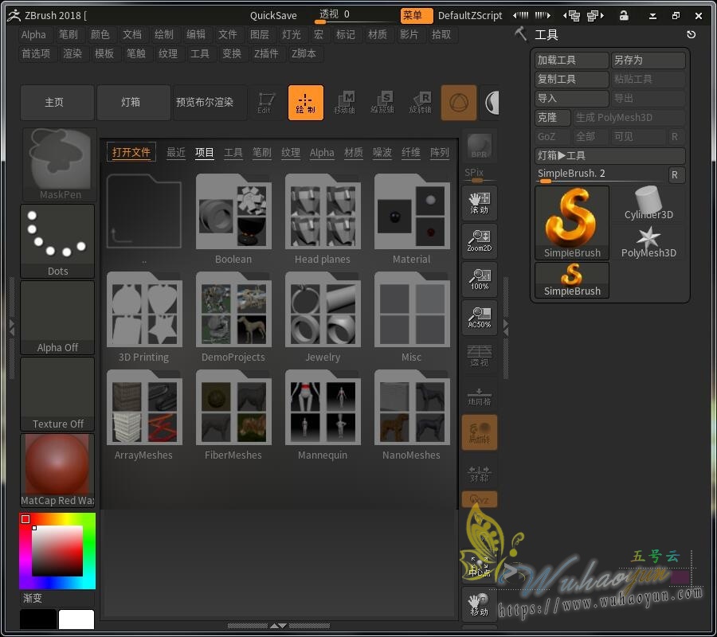Viewport: 717px width, 637px height.
Task: Click the tool palette refresh icon
Action: coord(691,35)
